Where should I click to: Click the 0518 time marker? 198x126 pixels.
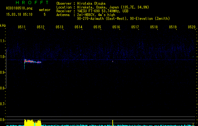pyautogui.click(x=154, y=27)
